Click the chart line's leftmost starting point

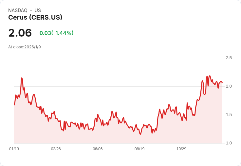tap(14, 105)
